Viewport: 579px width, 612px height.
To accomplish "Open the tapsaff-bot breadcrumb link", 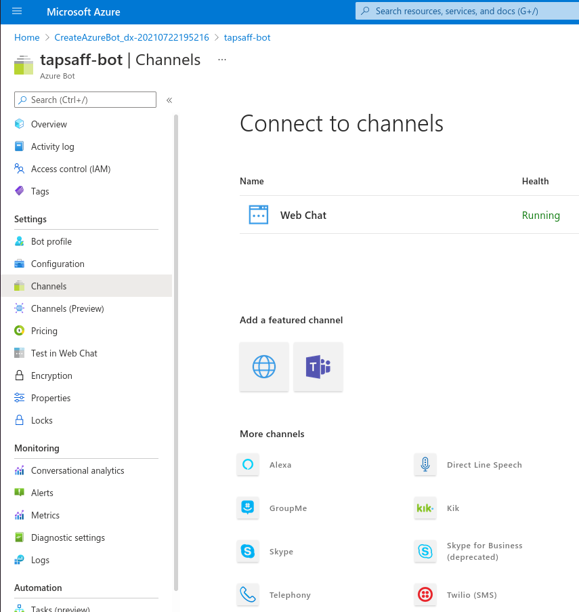I will (x=247, y=37).
